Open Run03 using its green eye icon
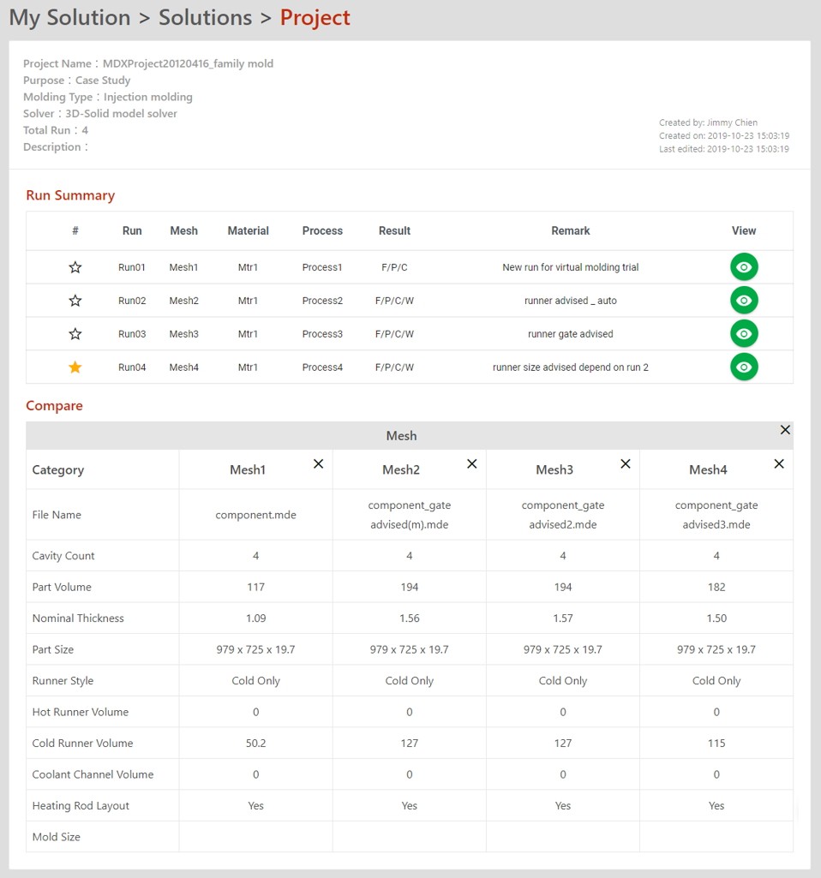The image size is (821, 878). 744,334
